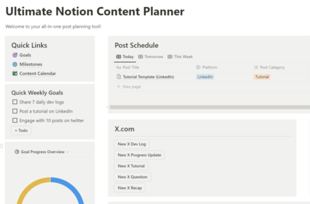This screenshot has height=204, width=310.
Task: Check 'Share 7 daily dev logs' box
Action: [x=15, y=102]
